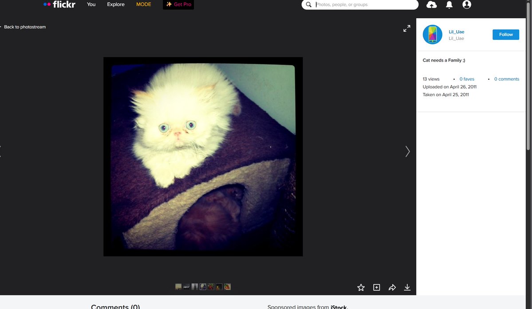Open the notifications bell

(x=449, y=4)
